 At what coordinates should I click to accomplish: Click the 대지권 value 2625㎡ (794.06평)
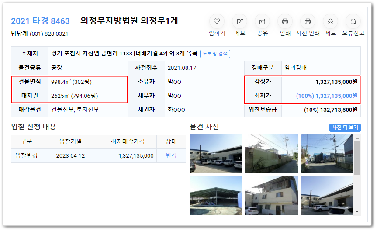[75, 96]
